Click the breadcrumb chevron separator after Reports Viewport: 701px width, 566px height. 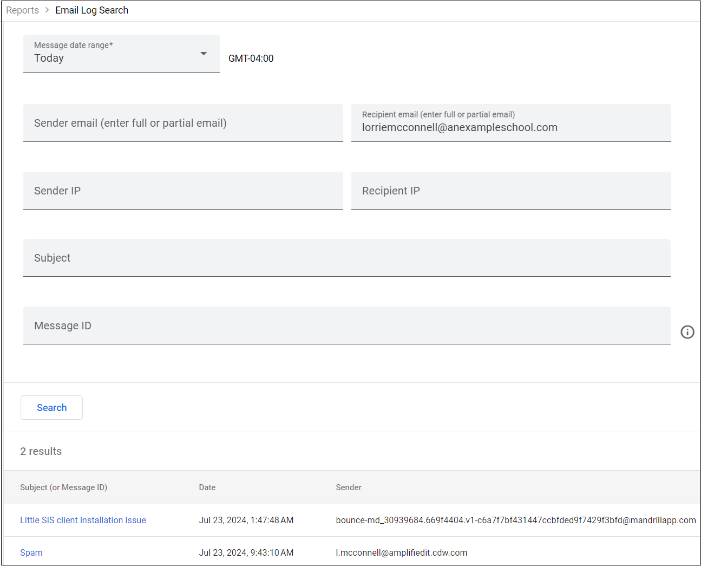[x=47, y=10]
